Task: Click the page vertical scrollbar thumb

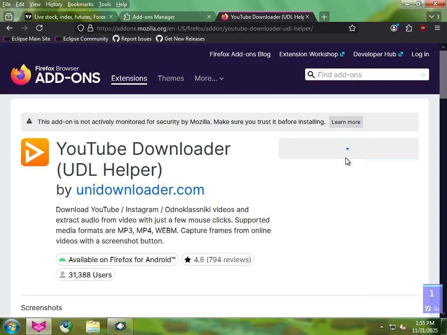Action: [x=443, y=75]
